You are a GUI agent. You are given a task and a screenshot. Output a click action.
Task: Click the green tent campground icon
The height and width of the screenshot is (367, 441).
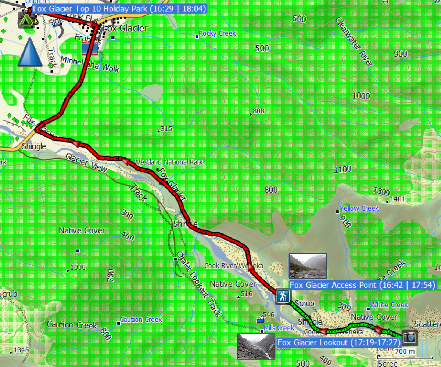coord(26,19)
